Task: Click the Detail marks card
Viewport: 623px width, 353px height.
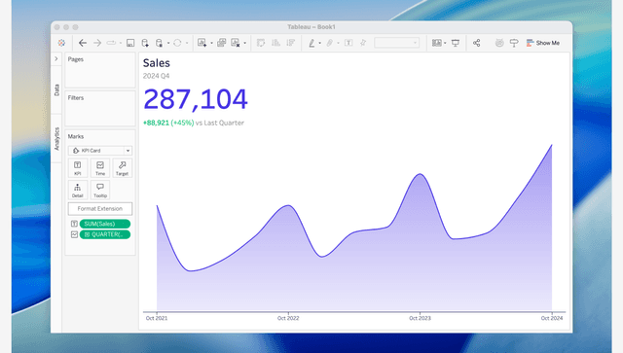Action: [78, 191]
